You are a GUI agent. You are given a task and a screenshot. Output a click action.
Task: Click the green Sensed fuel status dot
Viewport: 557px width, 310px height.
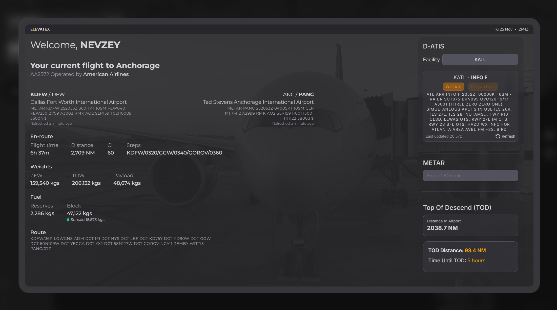(x=68, y=220)
